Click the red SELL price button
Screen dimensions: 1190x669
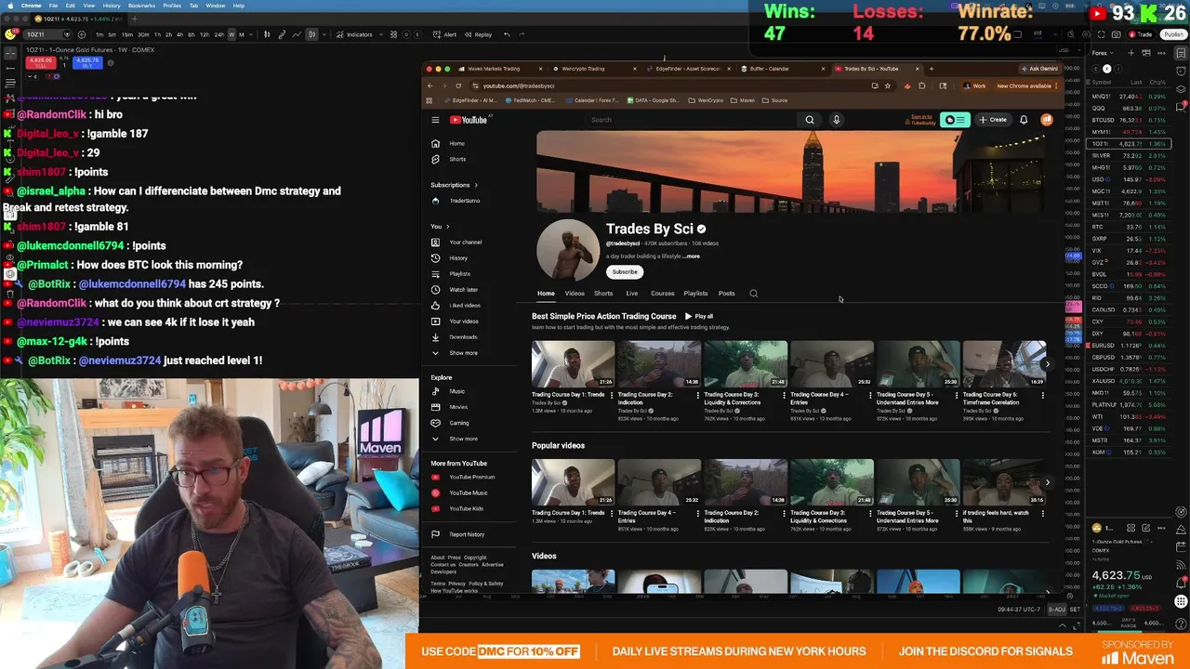pos(40,62)
